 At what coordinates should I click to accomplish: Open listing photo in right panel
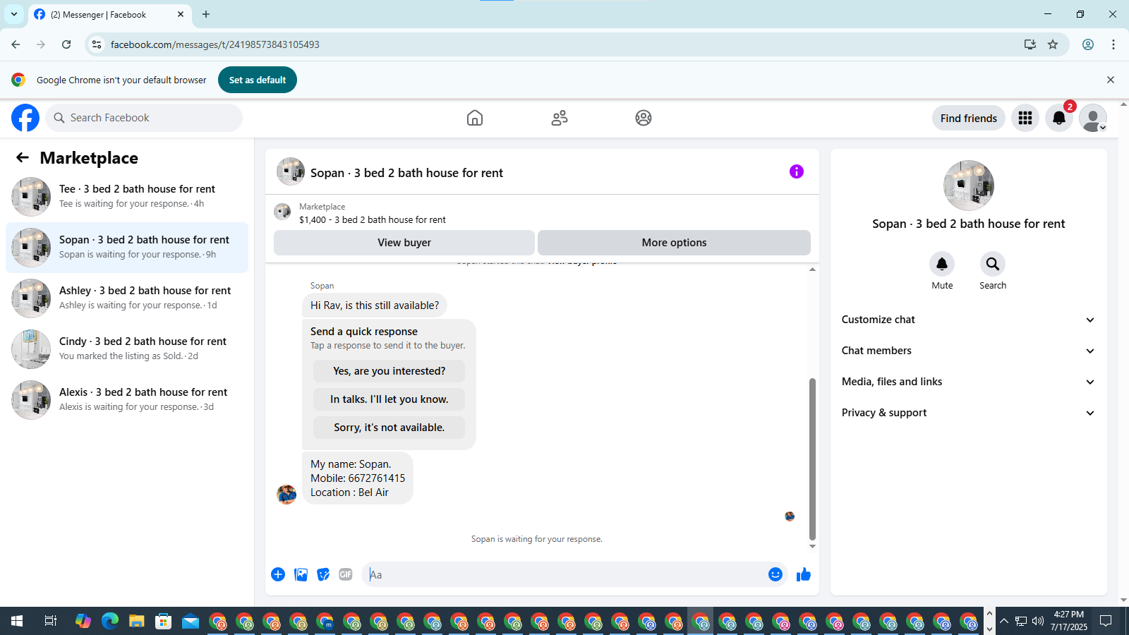(x=969, y=186)
